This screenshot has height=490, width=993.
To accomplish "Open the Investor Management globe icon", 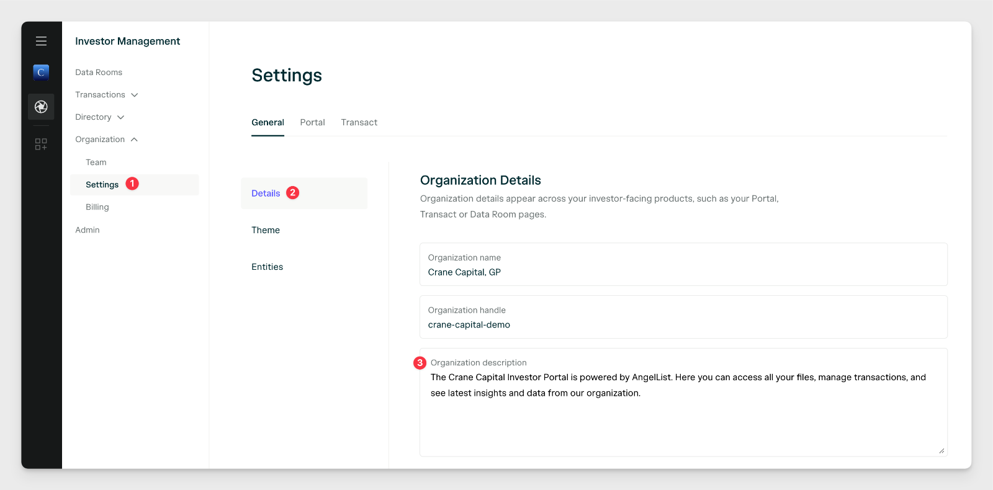I will [x=41, y=107].
